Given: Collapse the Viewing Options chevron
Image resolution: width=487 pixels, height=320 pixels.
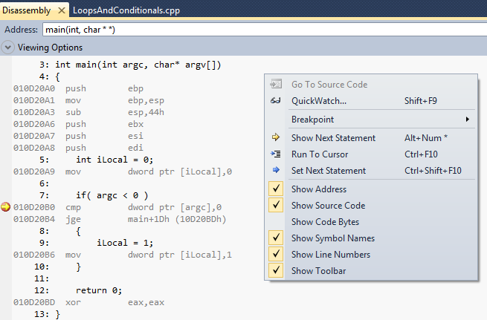Looking at the screenshot, I should [x=7, y=48].
